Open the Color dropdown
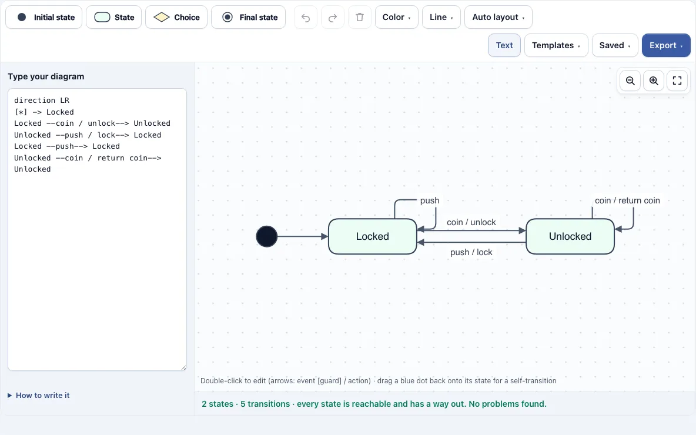The image size is (696, 435). pyautogui.click(x=396, y=17)
